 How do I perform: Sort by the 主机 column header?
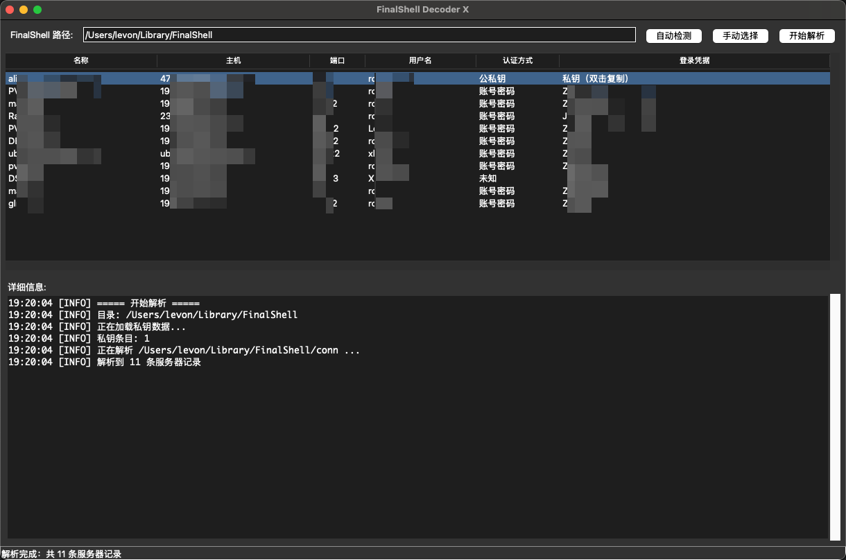[234, 60]
